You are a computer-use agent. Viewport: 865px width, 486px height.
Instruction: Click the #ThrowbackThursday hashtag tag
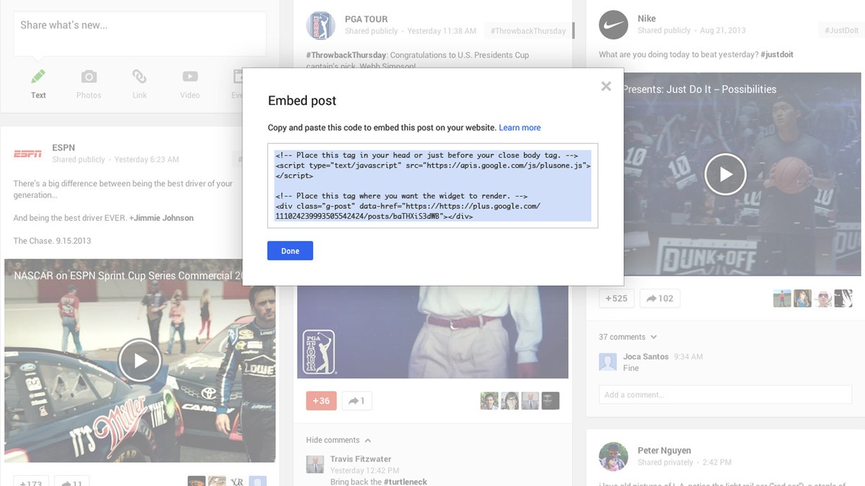529,31
